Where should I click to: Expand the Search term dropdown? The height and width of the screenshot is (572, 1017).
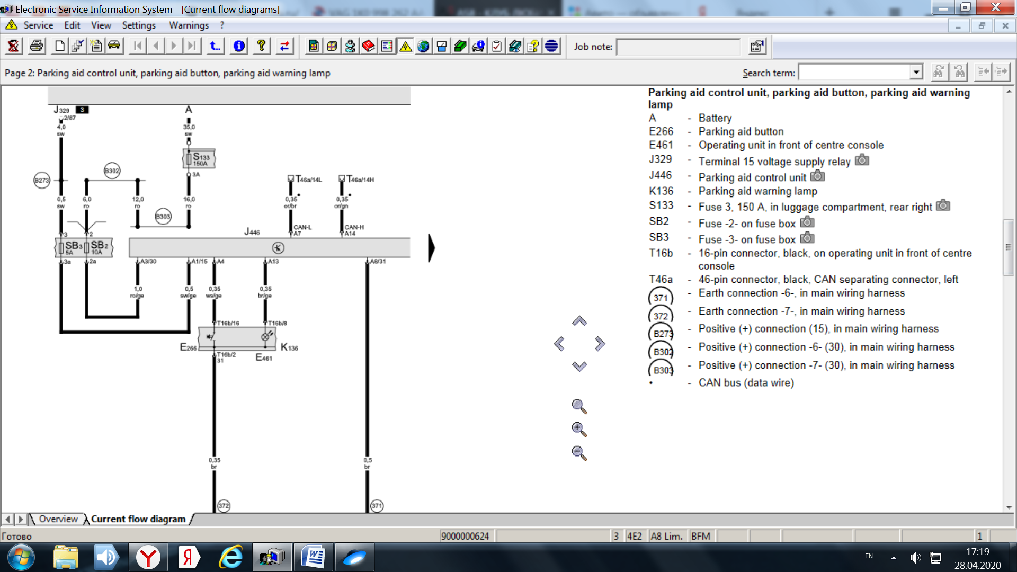[x=916, y=72]
